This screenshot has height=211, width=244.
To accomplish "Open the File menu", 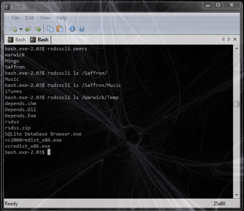I will [15, 18].
